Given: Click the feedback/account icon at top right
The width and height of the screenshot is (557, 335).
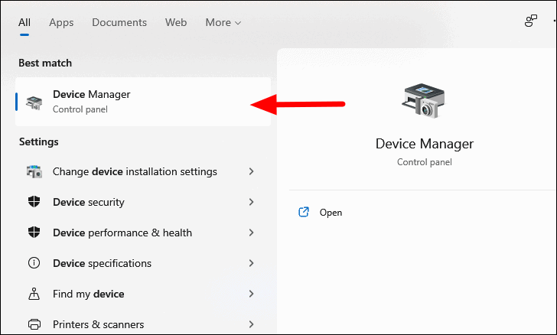Looking at the screenshot, I should point(531,21).
